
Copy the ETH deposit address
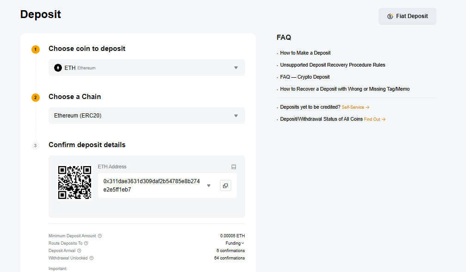tap(226, 185)
